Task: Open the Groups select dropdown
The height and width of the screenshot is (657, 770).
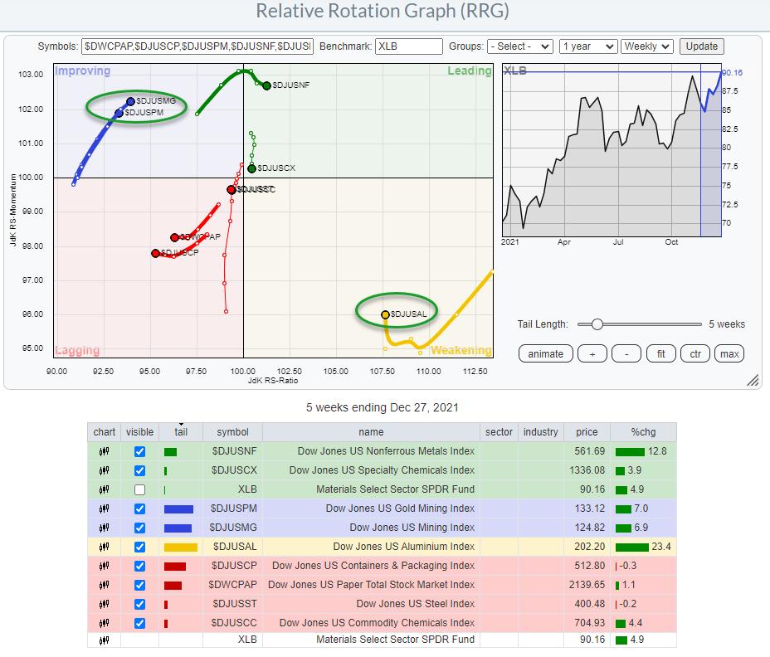Action: 520,46
